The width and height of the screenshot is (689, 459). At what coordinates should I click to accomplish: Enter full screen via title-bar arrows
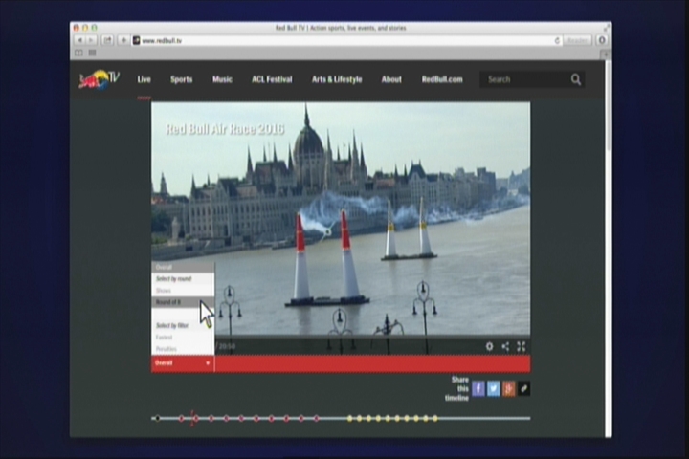pyautogui.click(x=607, y=28)
